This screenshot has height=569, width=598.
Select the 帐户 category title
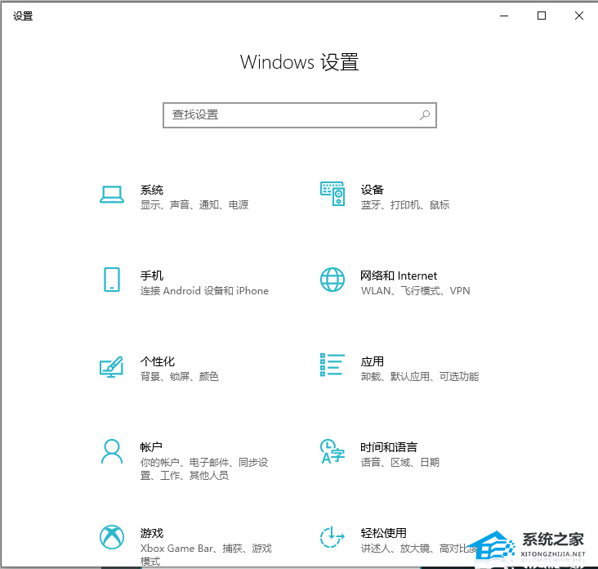[151, 447]
